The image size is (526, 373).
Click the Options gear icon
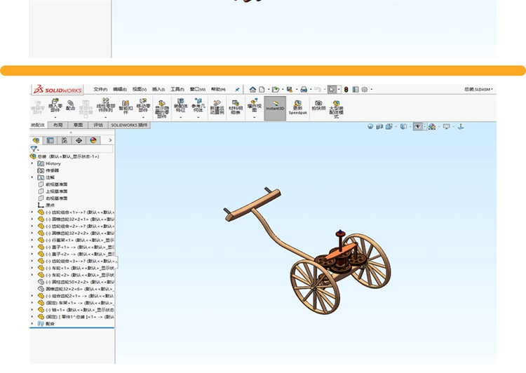point(365,89)
